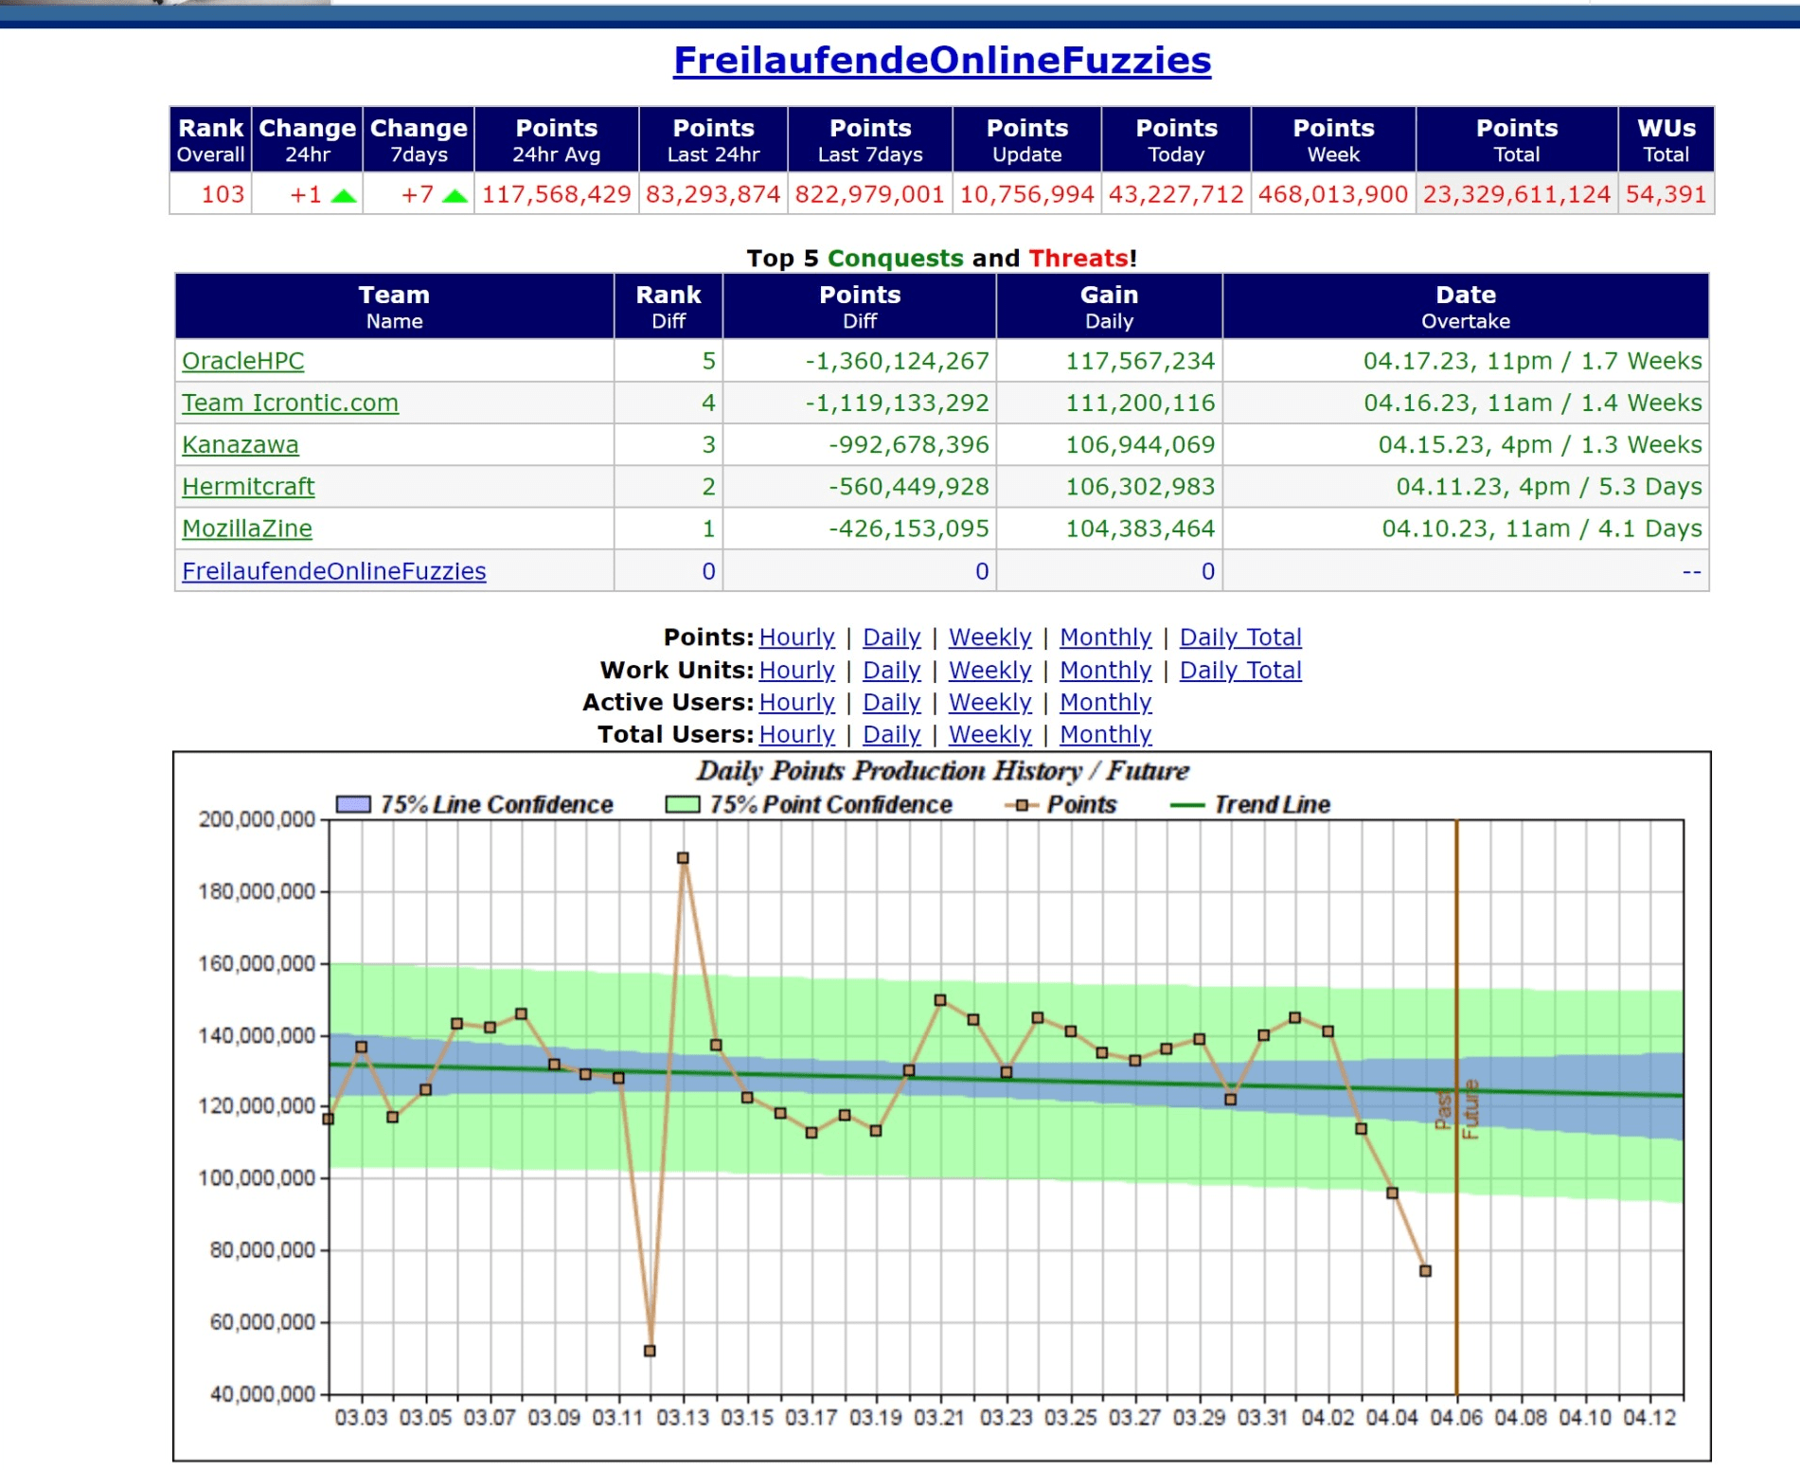Click OracleHPC points diff -1,360,124,267
The image size is (1800, 1470).
(897, 361)
